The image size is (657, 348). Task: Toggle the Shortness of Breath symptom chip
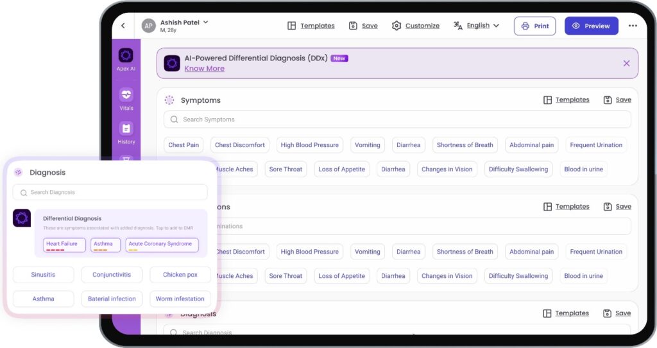465,145
